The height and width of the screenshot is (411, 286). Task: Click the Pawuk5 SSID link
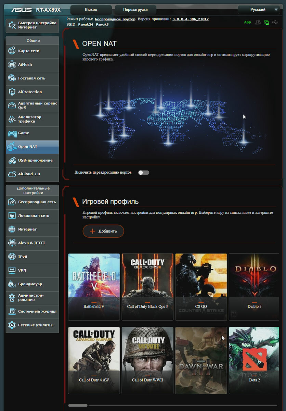(x=102, y=25)
